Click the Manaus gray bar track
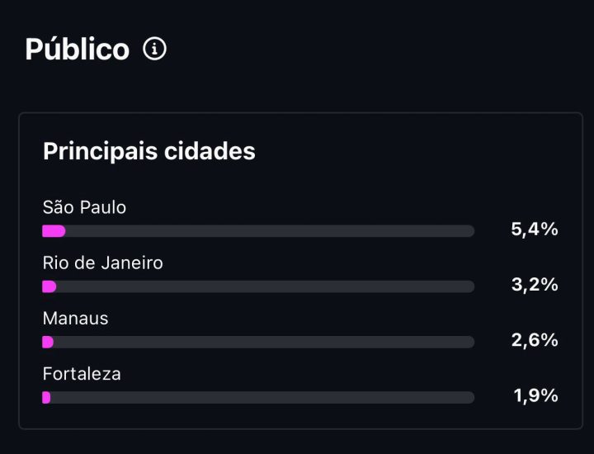This screenshot has width=594, height=454. [258, 342]
